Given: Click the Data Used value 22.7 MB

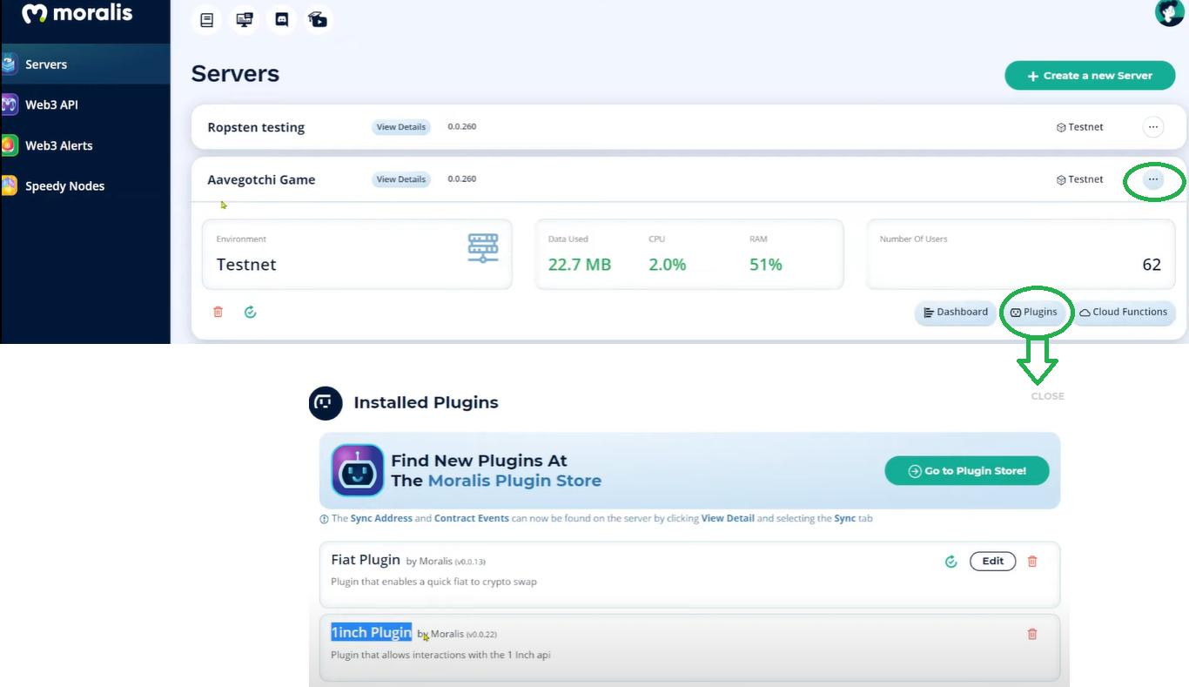Looking at the screenshot, I should pos(580,265).
